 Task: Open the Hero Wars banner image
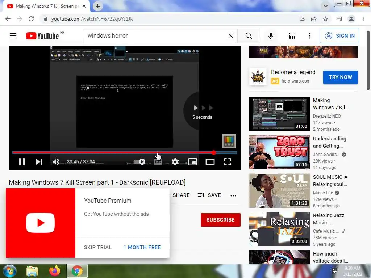click(304, 52)
